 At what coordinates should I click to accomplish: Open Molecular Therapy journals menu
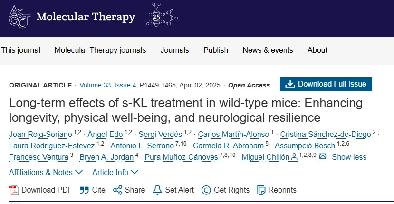pos(100,50)
